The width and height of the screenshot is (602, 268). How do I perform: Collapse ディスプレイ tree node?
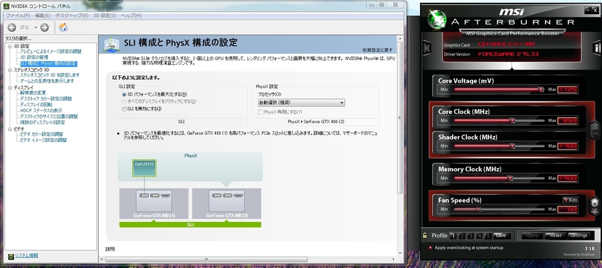[11, 88]
